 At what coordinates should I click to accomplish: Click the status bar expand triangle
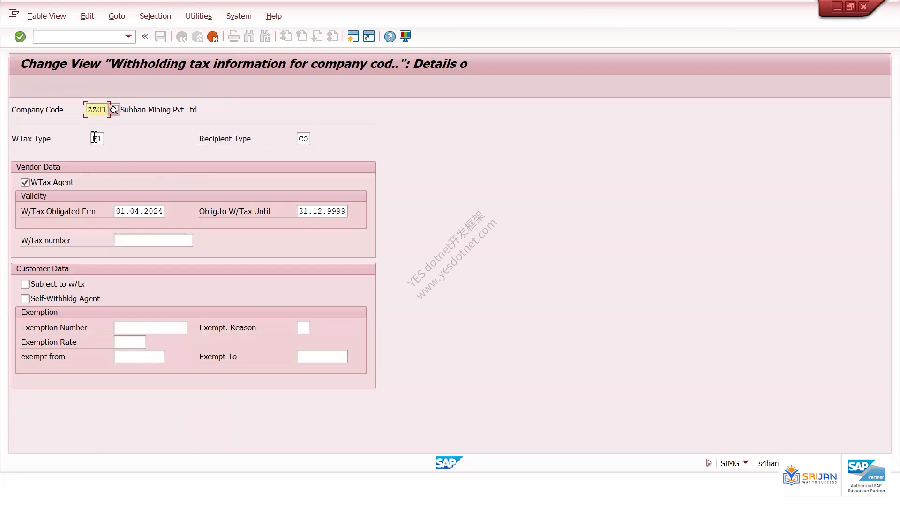coord(709,463)
